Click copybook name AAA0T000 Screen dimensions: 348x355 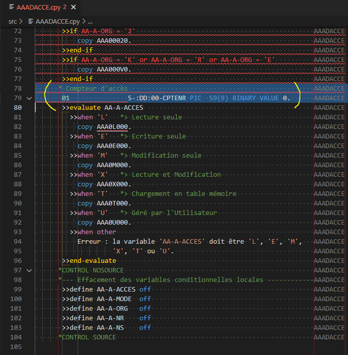[x=112, y=203]
